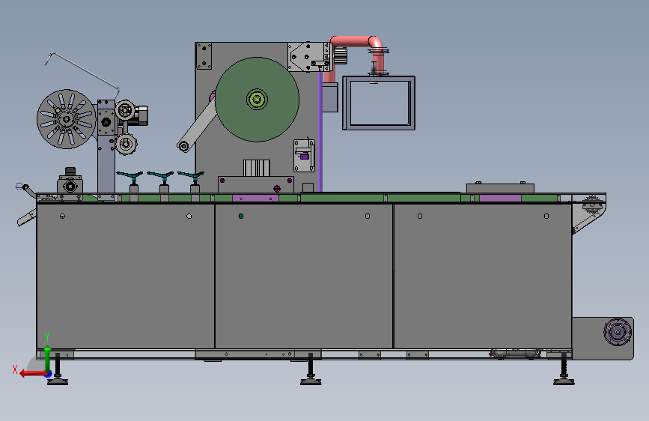Select the purple block under the right cover box
649x421 pixels.
(500, 198)
